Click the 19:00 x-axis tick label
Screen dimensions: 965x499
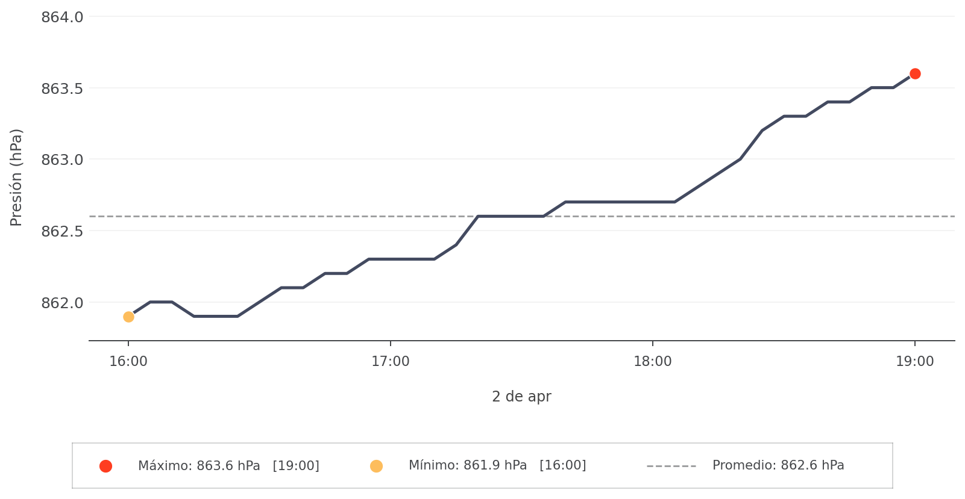coord(914,362)
